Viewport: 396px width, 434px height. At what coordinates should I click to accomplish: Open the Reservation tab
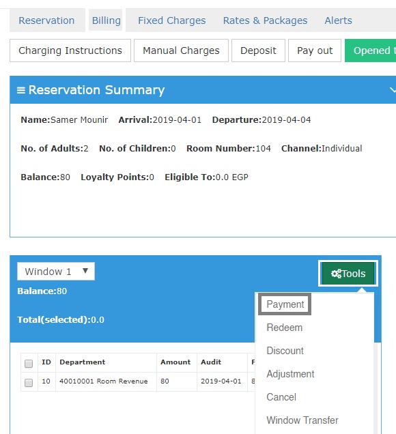pyautogui.click(x=46, y=20)
